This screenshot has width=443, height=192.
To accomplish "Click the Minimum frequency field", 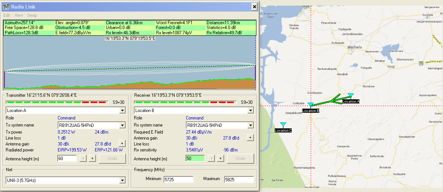I will tap(178, 179).
